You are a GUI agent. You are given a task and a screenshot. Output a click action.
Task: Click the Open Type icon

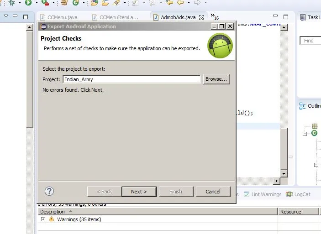pos(94,2)
